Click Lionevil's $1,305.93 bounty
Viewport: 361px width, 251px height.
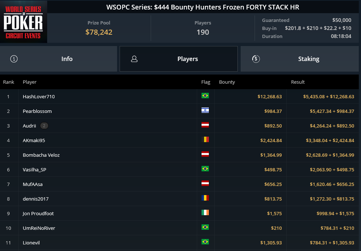click(271, 243)
